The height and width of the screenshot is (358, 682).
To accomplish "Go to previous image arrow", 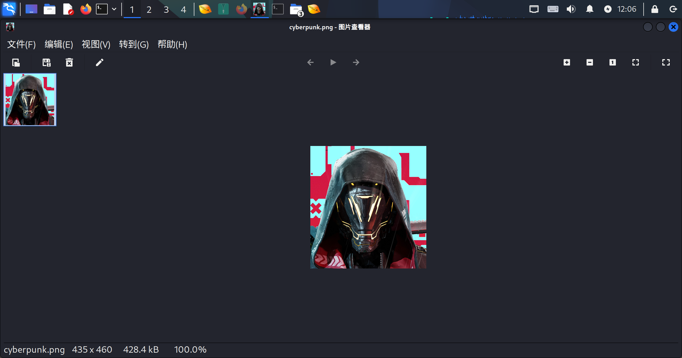I will coord(310,63).
